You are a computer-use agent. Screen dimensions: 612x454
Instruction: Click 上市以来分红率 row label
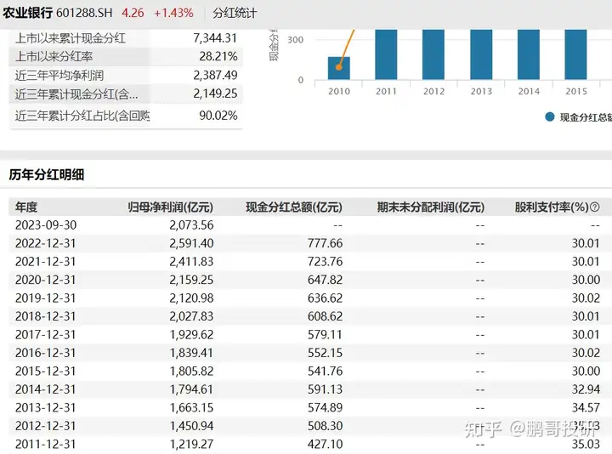[54, 57]
